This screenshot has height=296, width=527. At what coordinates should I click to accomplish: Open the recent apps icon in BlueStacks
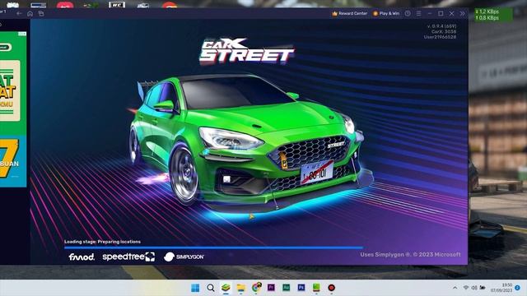[41, 13]
